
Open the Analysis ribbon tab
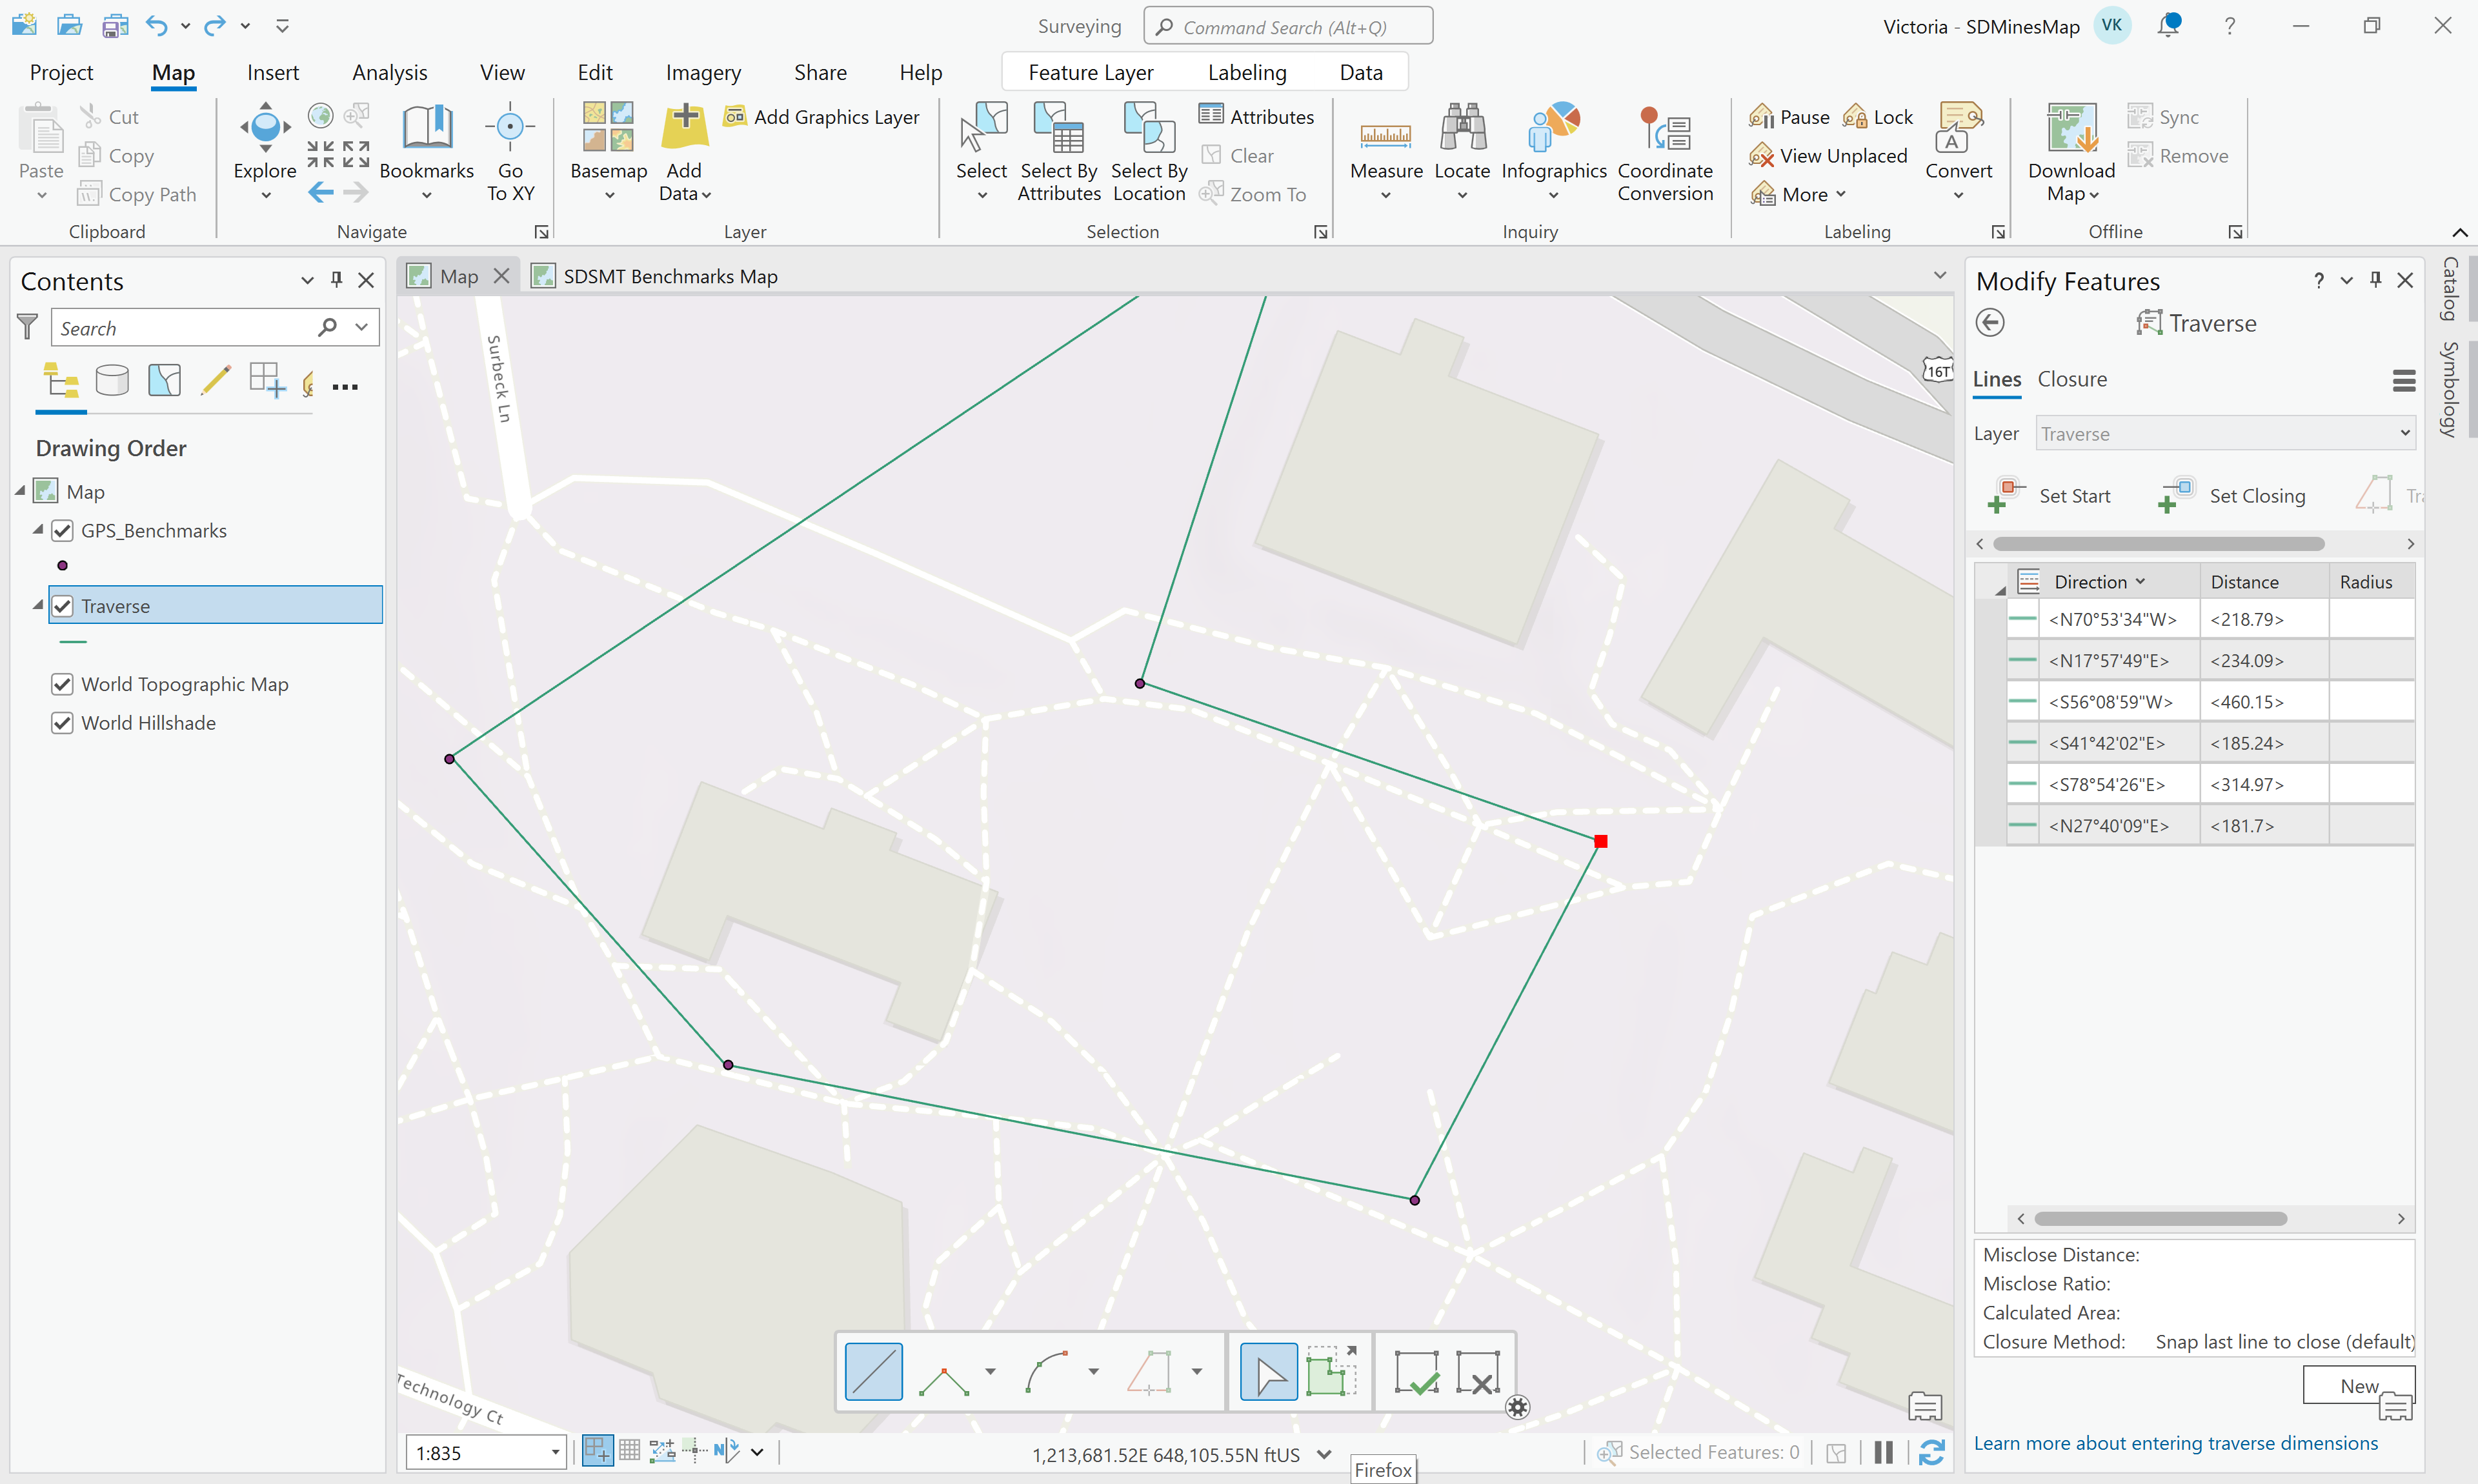(389, 72)
